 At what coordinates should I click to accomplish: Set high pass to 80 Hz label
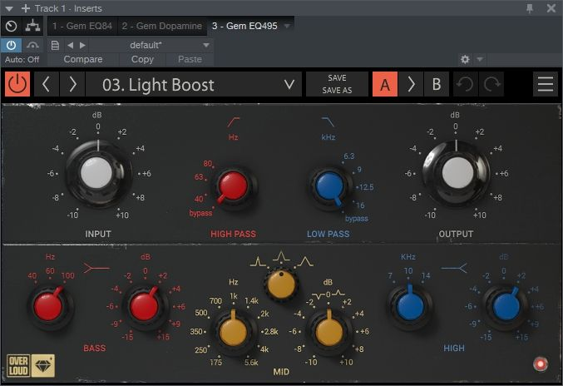tap(208, 163)
